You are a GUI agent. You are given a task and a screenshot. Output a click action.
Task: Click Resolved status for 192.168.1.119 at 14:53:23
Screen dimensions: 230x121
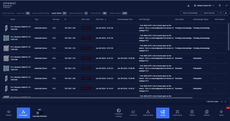(179, 58)
